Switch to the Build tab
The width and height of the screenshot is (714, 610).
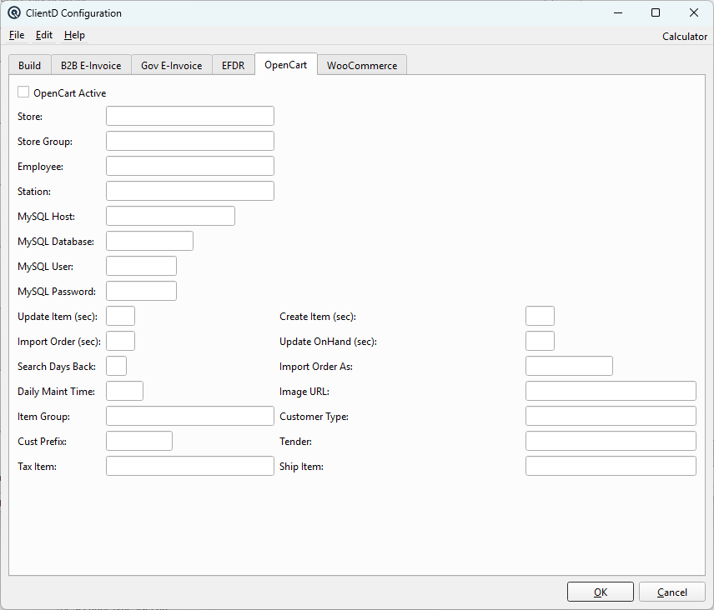(x=29, y=66)
